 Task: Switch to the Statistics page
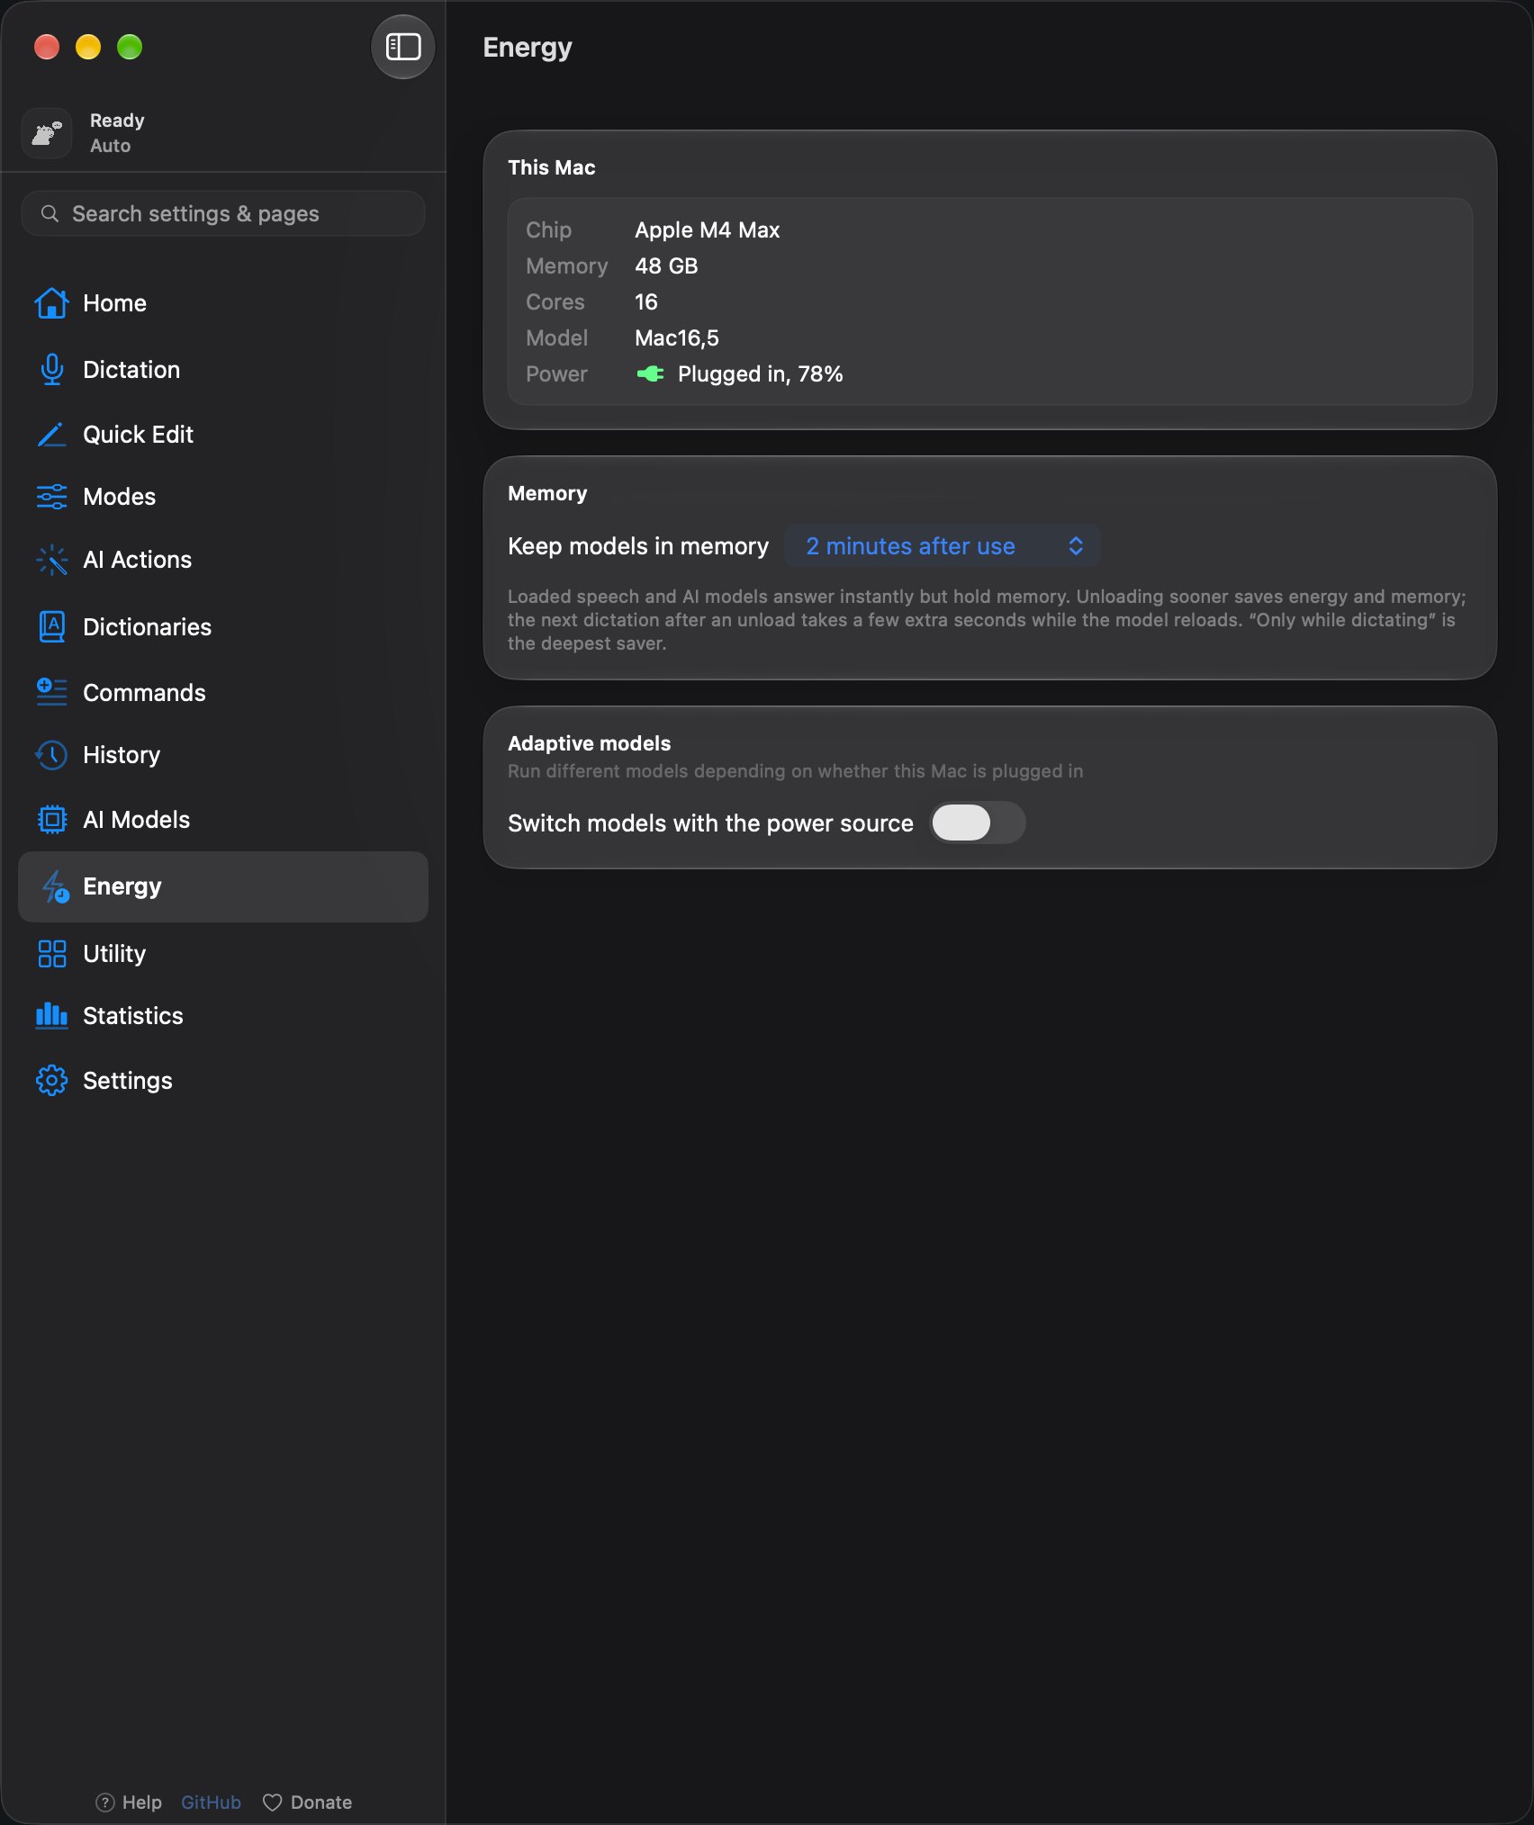[x=222, y=1016]
